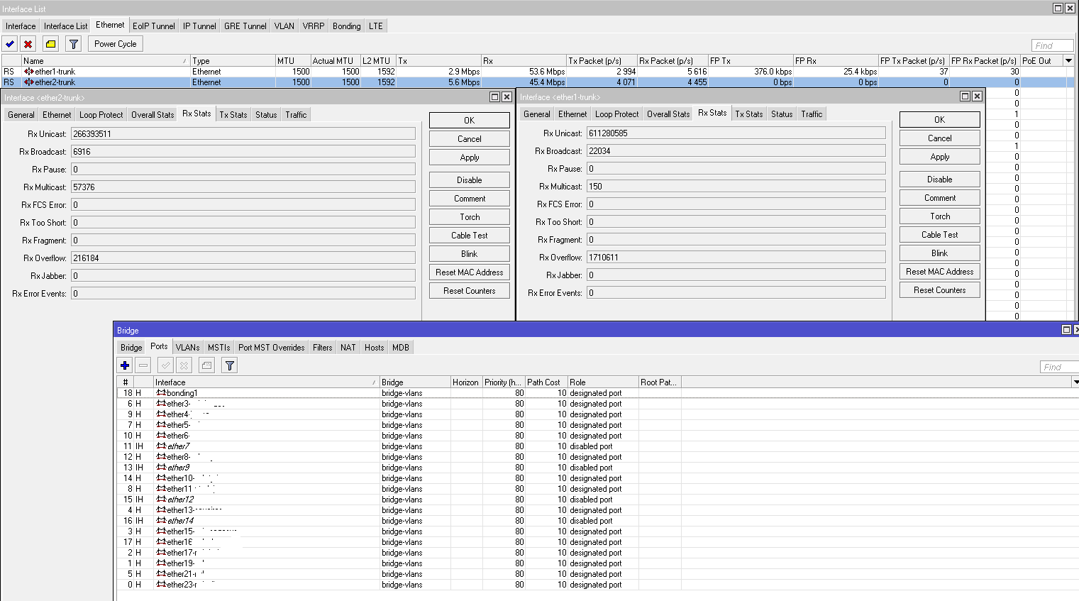Restore the ether1-trunk dialog window size icon
The height and width of the screenshot is (601, 1079).
pyautogui.click(x=965, y=97)
